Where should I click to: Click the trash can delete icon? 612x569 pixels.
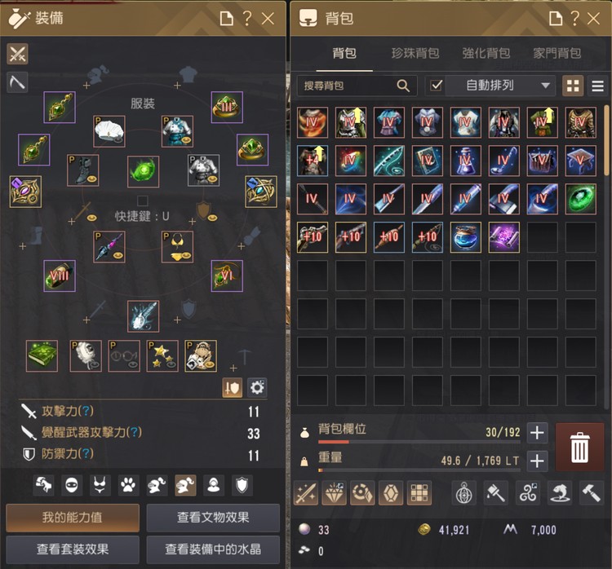(579, 448)
